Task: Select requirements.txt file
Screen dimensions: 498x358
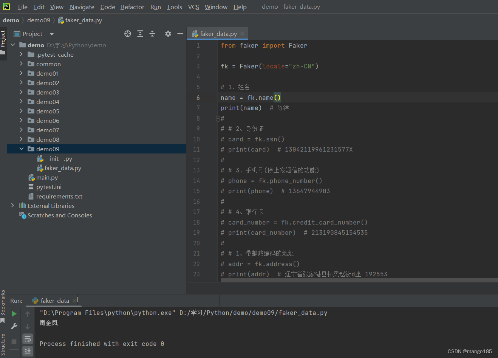Action: (x=55, y=197)
